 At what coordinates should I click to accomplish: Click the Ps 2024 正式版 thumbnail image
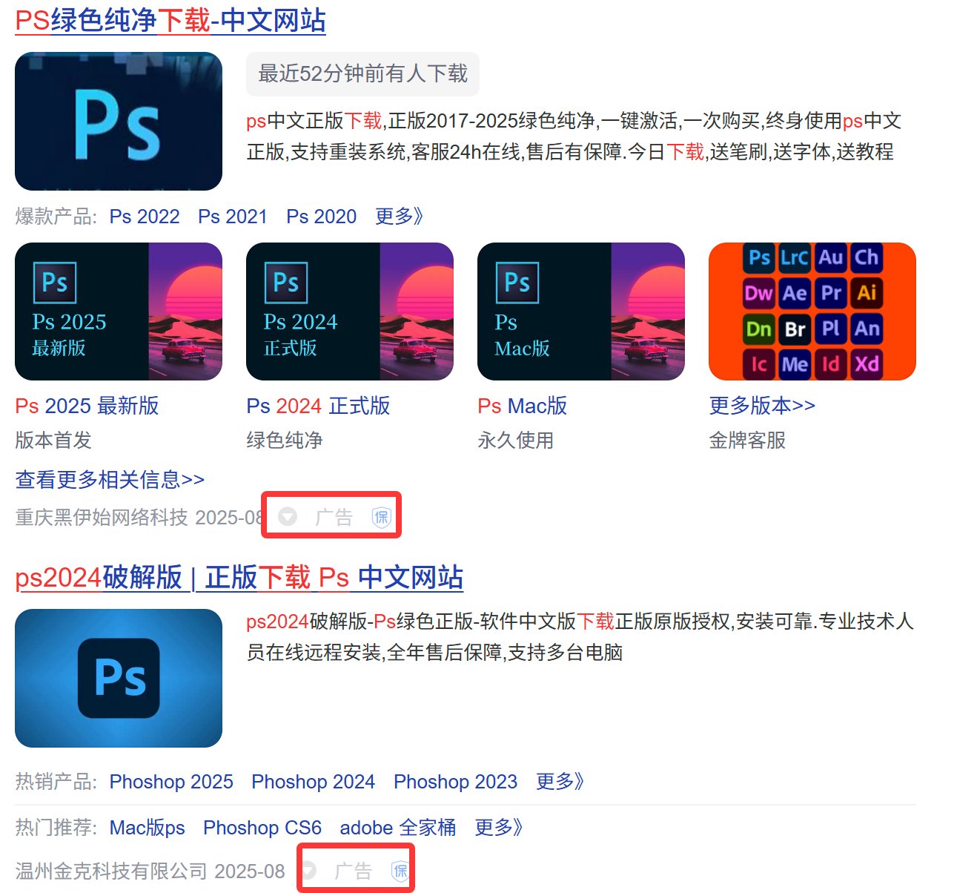(349, 312)
